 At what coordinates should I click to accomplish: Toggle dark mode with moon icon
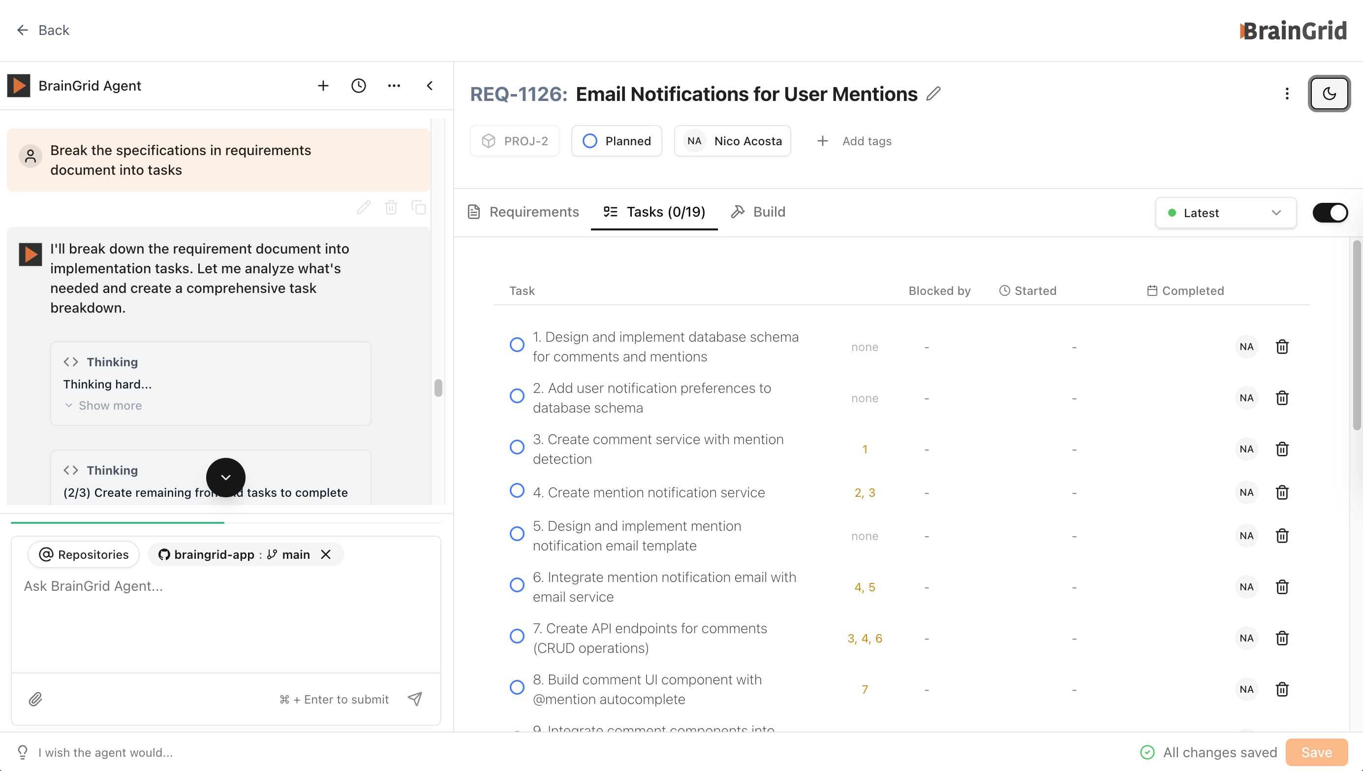pyautogui.click(x=1329, y=94)
